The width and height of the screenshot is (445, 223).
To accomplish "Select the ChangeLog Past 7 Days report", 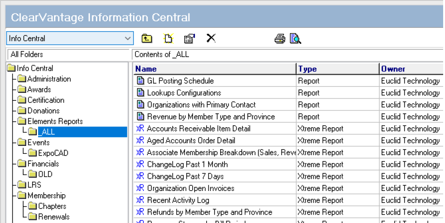I will pos(185,176).
